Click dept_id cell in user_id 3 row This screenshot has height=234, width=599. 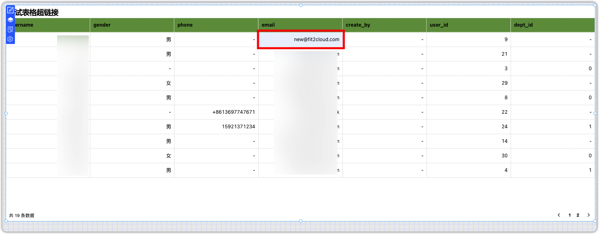click(x=553, y=69)
